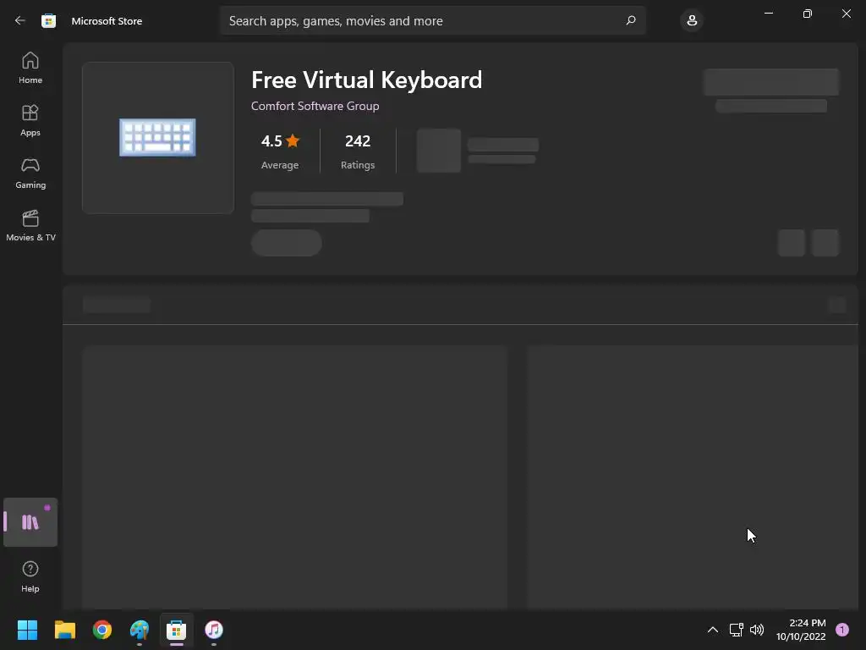Open the Library in the sidebar
The height and width of the screenshot is (650, 866).
[30, 522]
